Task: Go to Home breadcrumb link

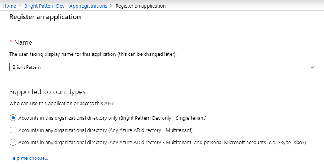Action: tap(9, 6)
